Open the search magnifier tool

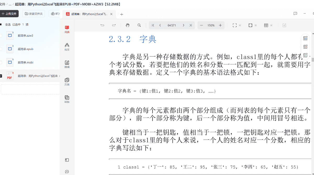pyautogui.click(x=139, y=25)
